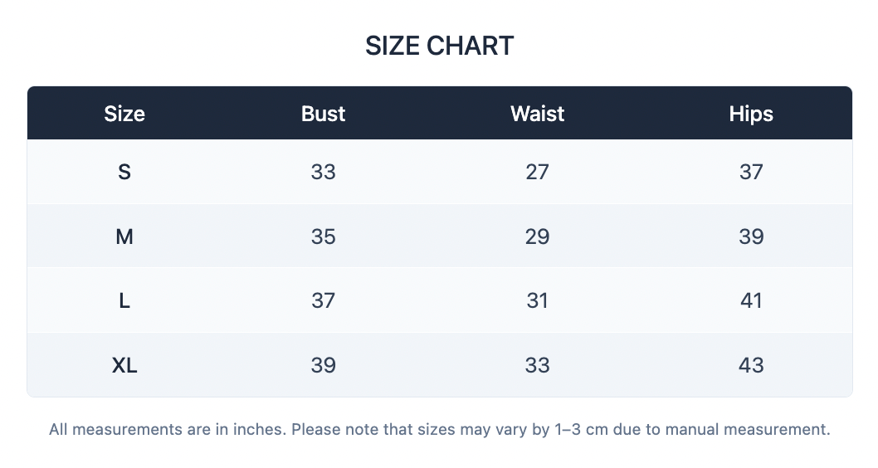The width and height of the screenshot is (878, 468).
Task: Click bust value 39 for size XL
Action: pos(323,365)
